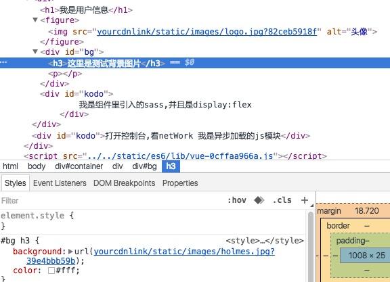Click the Styles pane vertical scrollbar
The image size is (390, 282).
311,246
